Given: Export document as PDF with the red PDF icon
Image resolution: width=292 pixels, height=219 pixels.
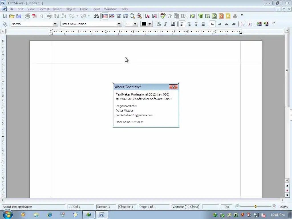Looking at the screenshot, I should [34, 16].
